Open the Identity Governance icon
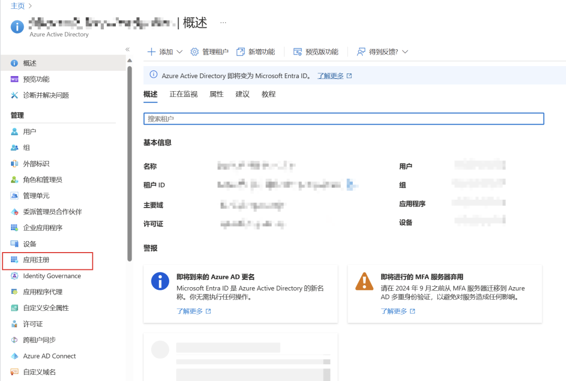This screenshot has height=381, width=566. [x=14, y=276]
